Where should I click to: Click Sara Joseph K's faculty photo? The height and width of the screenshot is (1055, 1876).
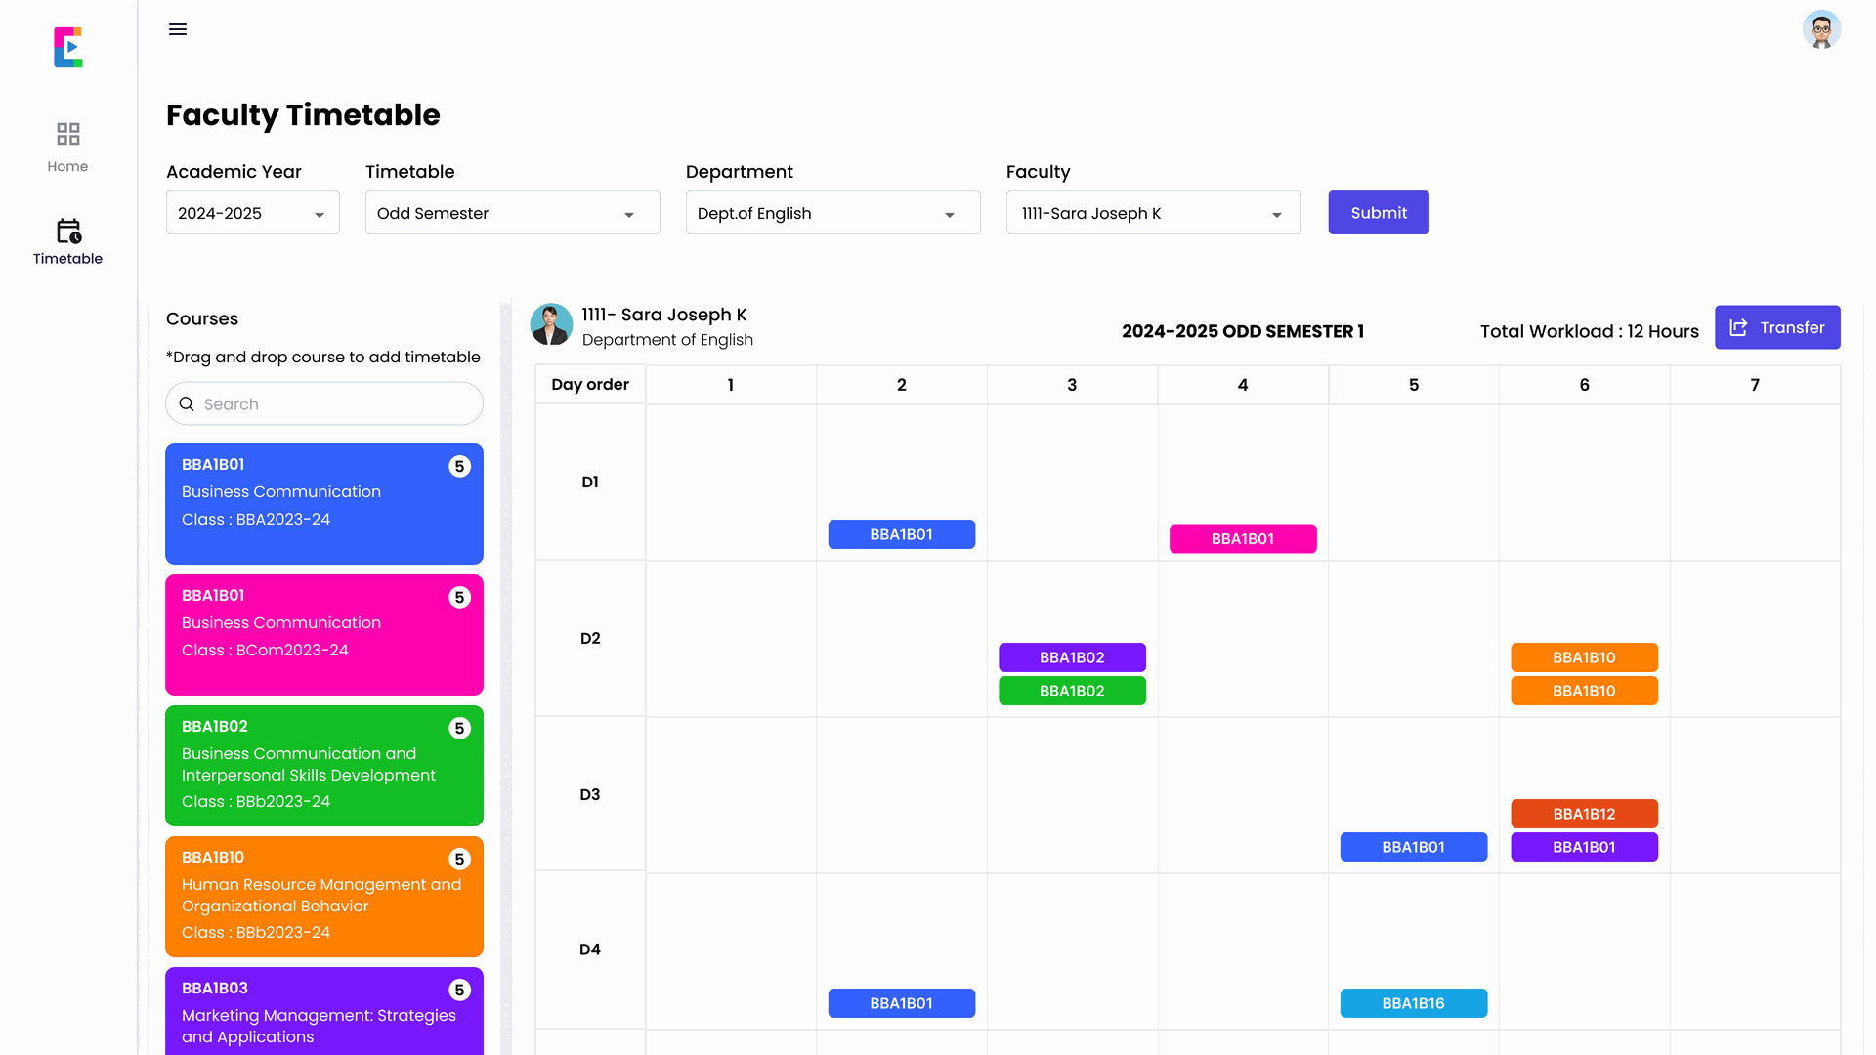point(551,325)
